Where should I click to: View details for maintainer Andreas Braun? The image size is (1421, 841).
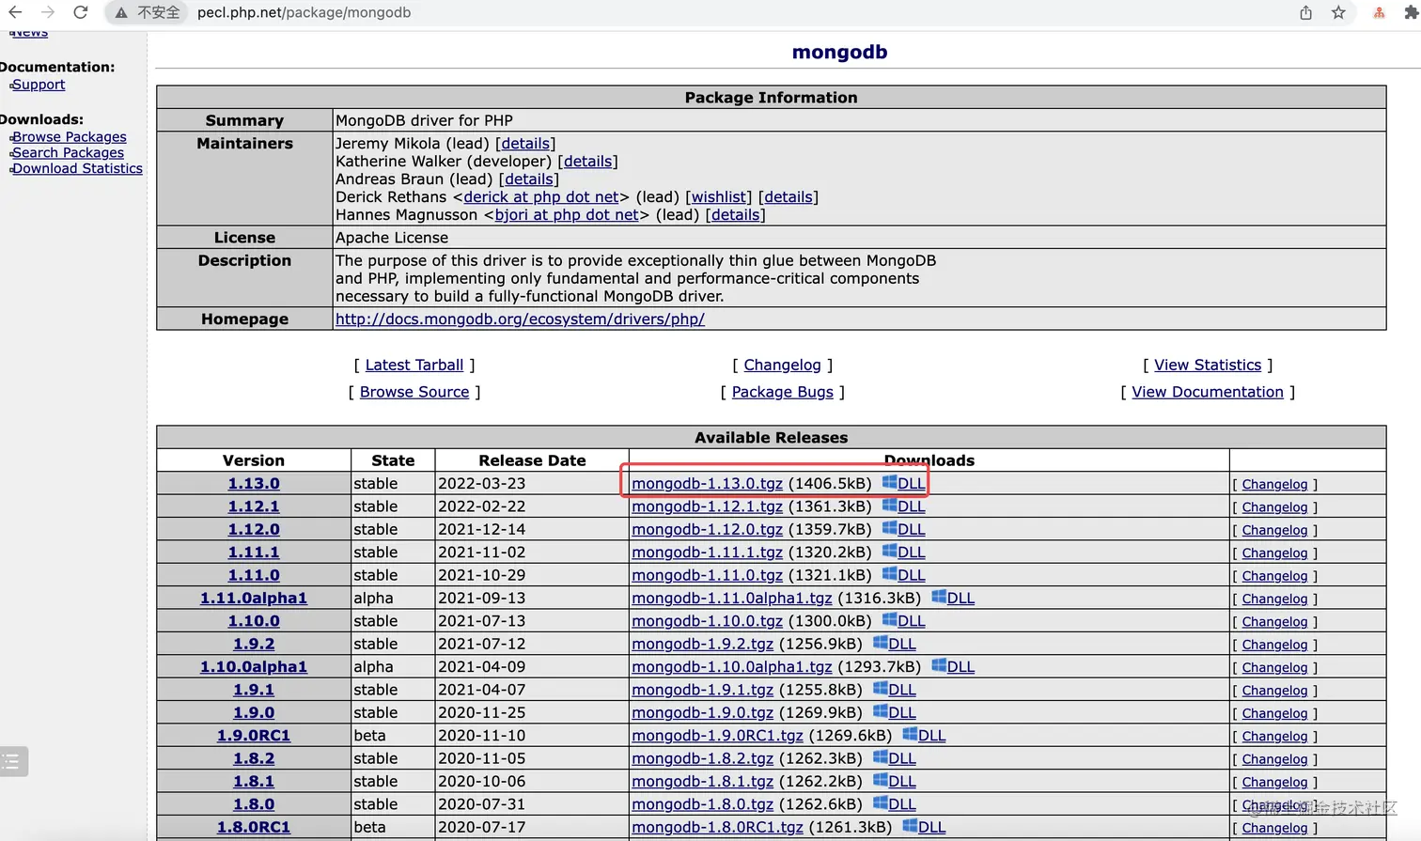[529, 179]
